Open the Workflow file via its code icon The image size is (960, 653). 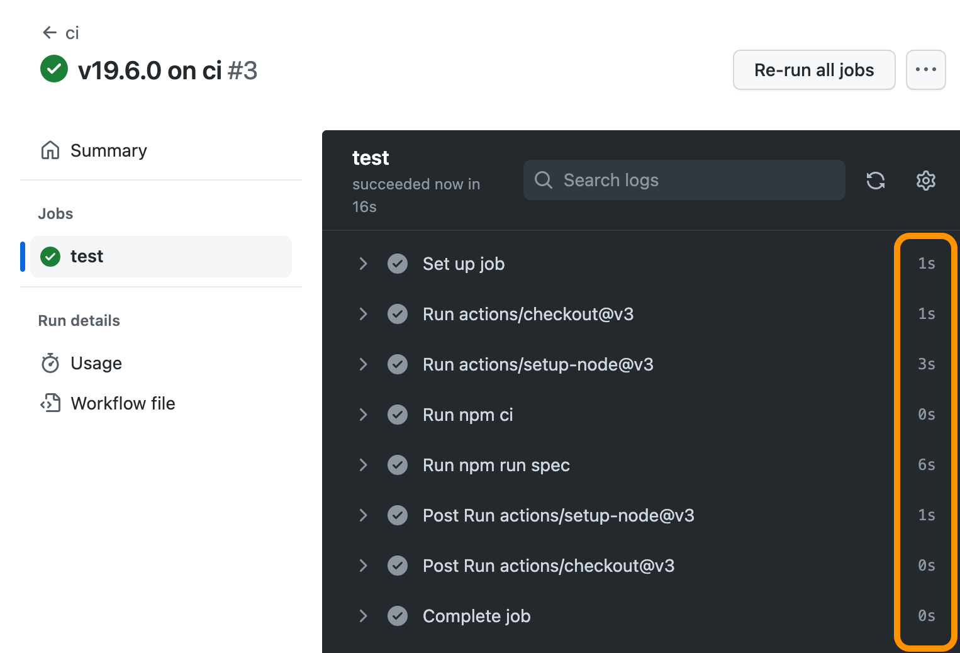click(50, 403)
